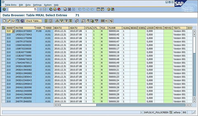The image size is (198, 116).
Task: Open the Table Entry menu
Action: [x=11, y=5]
